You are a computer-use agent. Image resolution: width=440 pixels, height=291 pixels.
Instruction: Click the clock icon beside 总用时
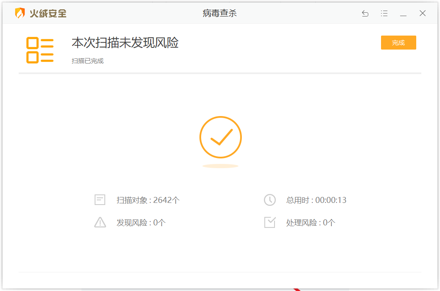270,200
